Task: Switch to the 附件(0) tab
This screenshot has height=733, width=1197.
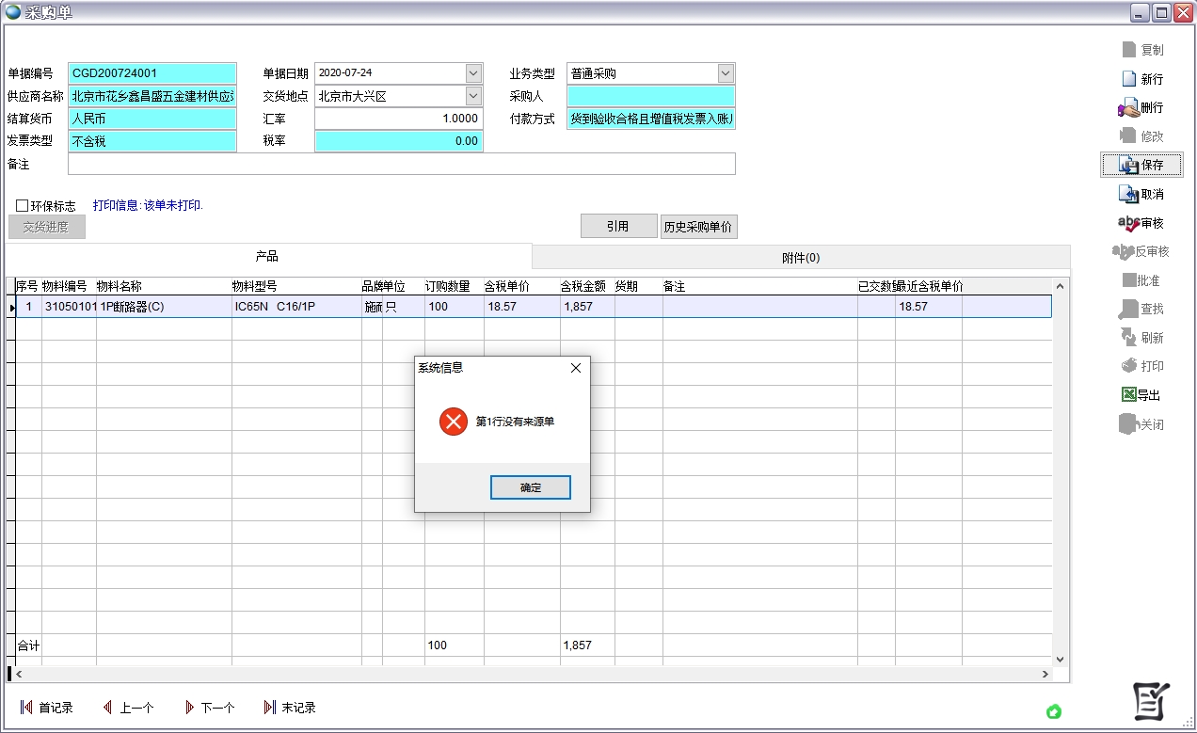Action: pyautogui.click(x=801, y=258)
